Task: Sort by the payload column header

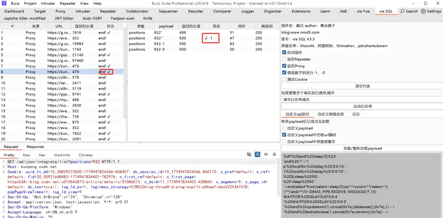Action: click(x=166, y=26)
